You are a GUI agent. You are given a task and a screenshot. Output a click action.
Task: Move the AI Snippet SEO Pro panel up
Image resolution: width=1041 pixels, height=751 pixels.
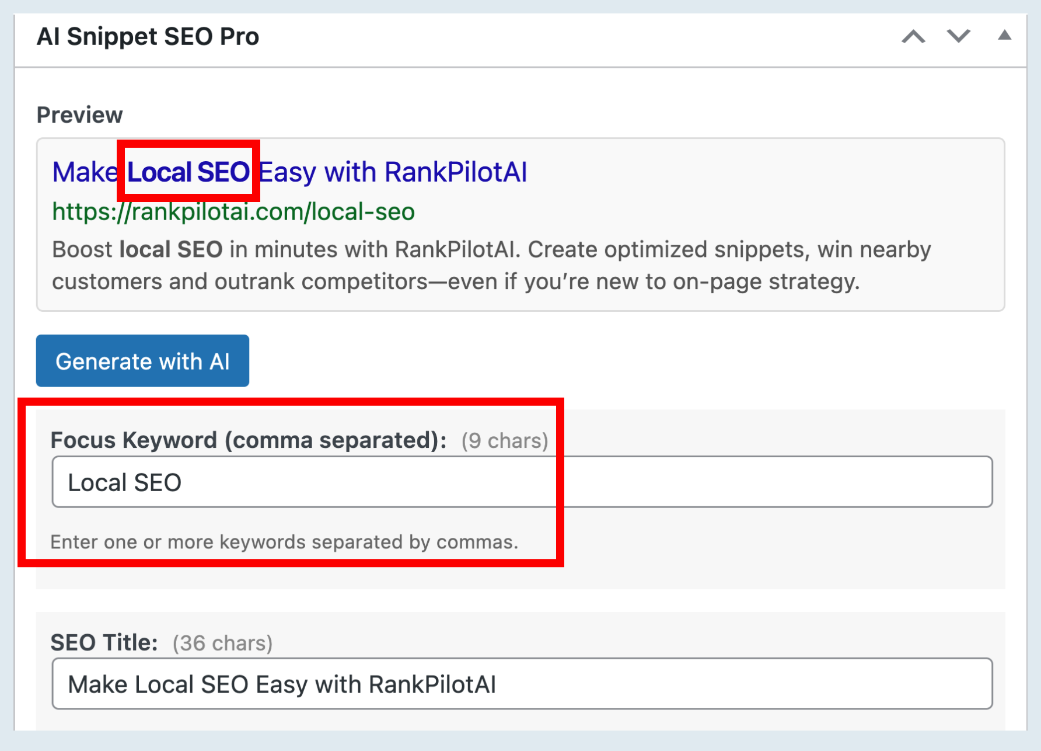pos(913,37)
